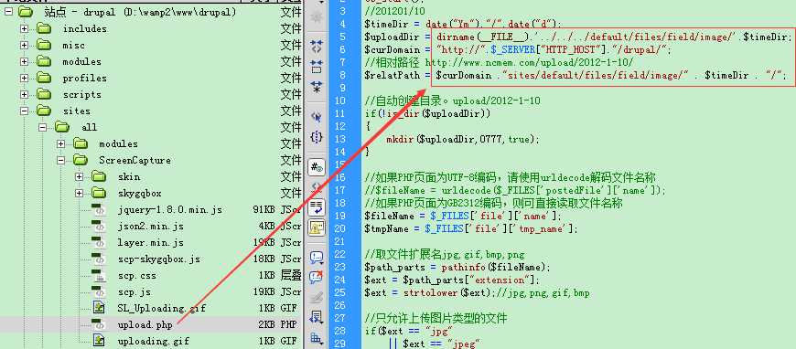Click the layer.min.js file icon
Image resolution: width=796 pixels, height=349 pixels.
coord(99,242)
